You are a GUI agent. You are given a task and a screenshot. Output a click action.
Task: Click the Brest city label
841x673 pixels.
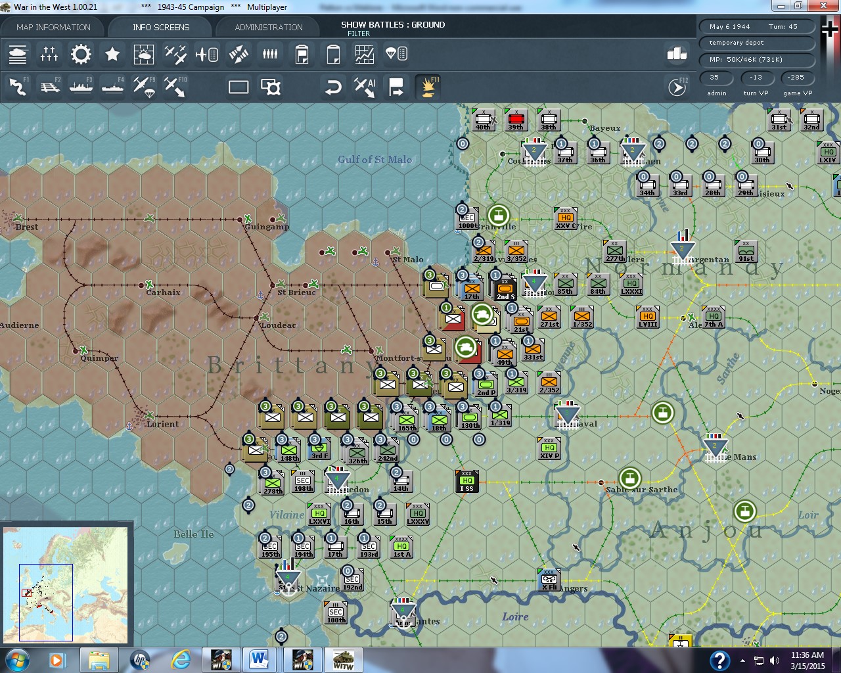[26, 227]
